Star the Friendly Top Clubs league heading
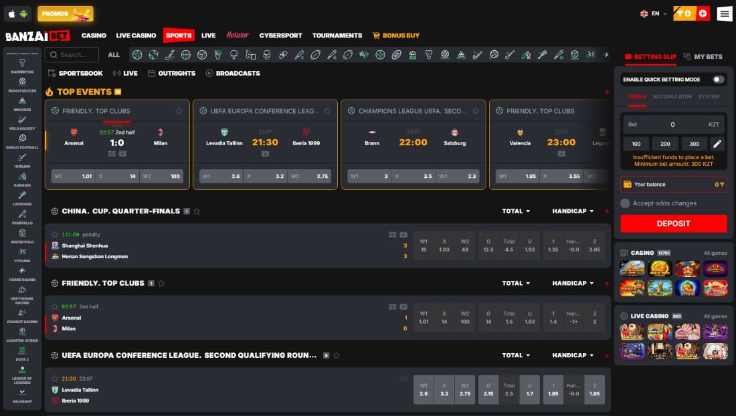 pyautogui.click(x=161, y=284)
